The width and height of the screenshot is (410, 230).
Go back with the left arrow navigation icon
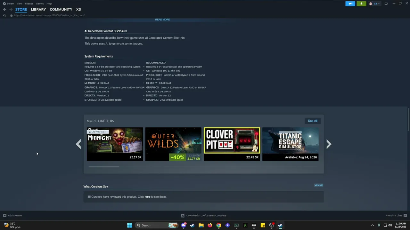[4, 10]
